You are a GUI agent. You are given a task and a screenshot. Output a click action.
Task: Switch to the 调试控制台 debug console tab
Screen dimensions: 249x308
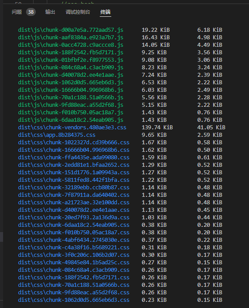78,12
